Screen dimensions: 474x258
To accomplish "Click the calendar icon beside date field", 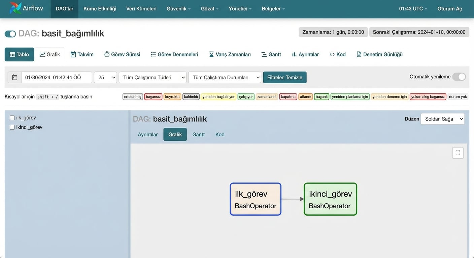I will 14,77.
